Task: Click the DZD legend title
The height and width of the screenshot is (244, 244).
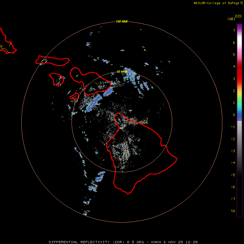Action: [x=238, y=16]
